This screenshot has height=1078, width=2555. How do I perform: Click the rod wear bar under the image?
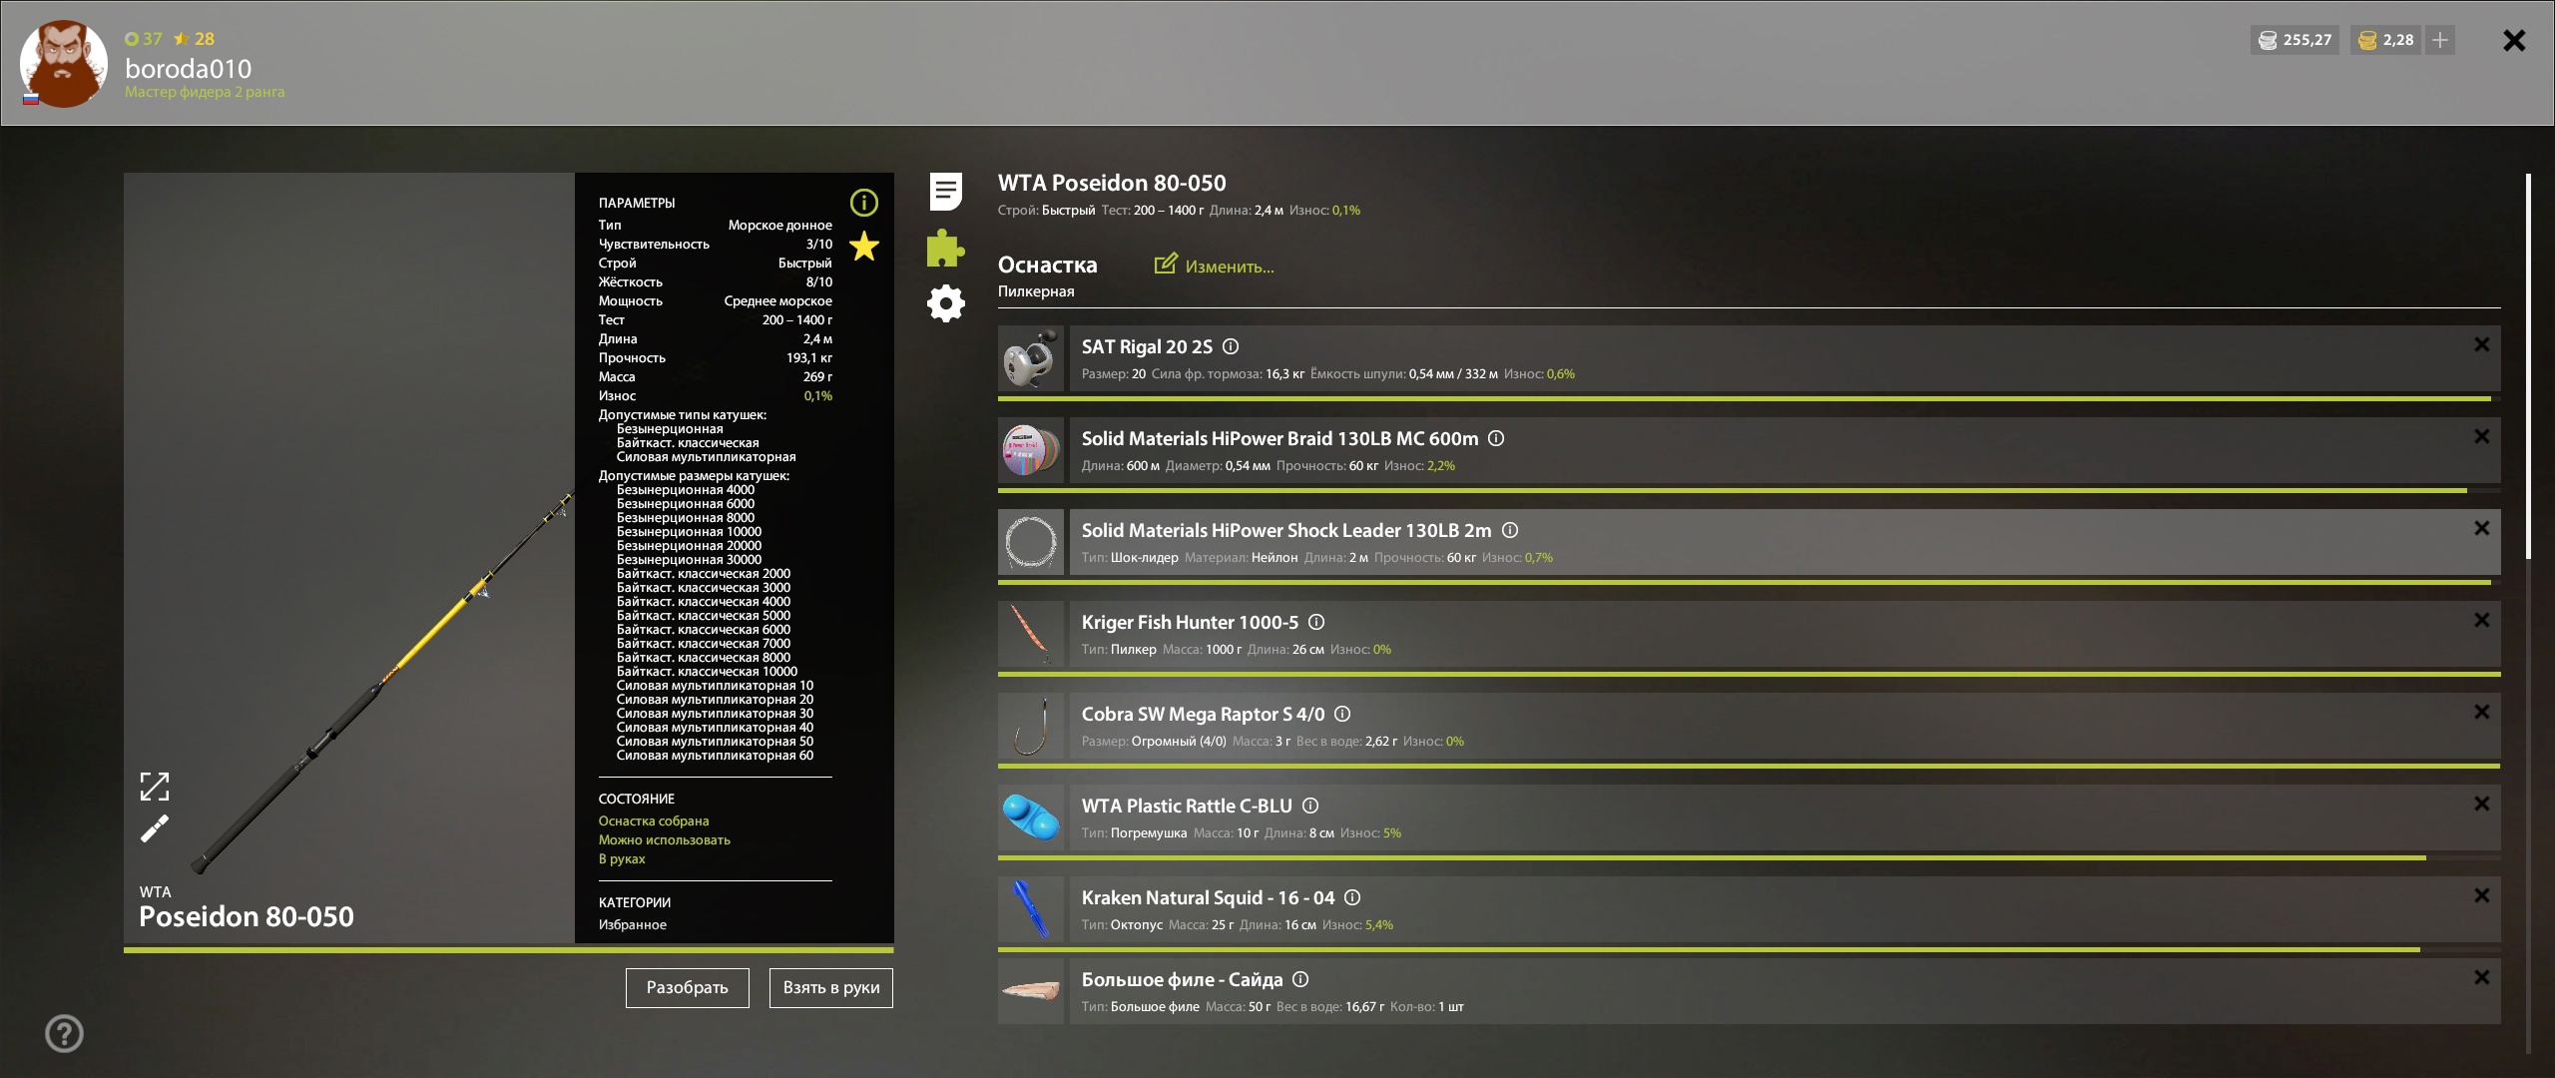click(x=509, y=950)
